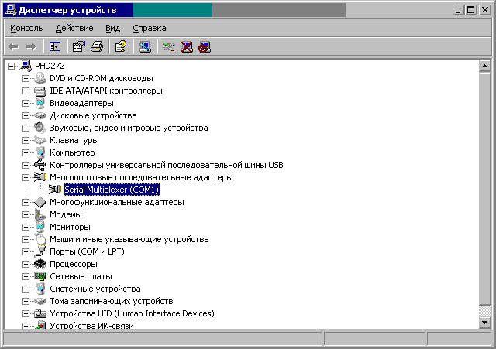This screenshot has height=349, width=496.
Task: Scan for hardware changes icon
Action: point(145,47)
